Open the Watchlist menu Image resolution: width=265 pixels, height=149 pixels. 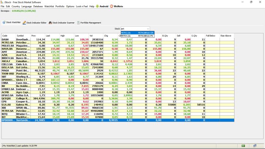coord(49,6)
